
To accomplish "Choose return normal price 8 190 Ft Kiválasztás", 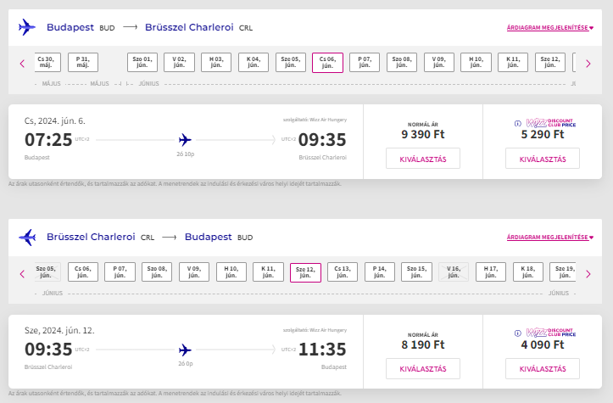I will pyautogui.click(x=423, y=368).
